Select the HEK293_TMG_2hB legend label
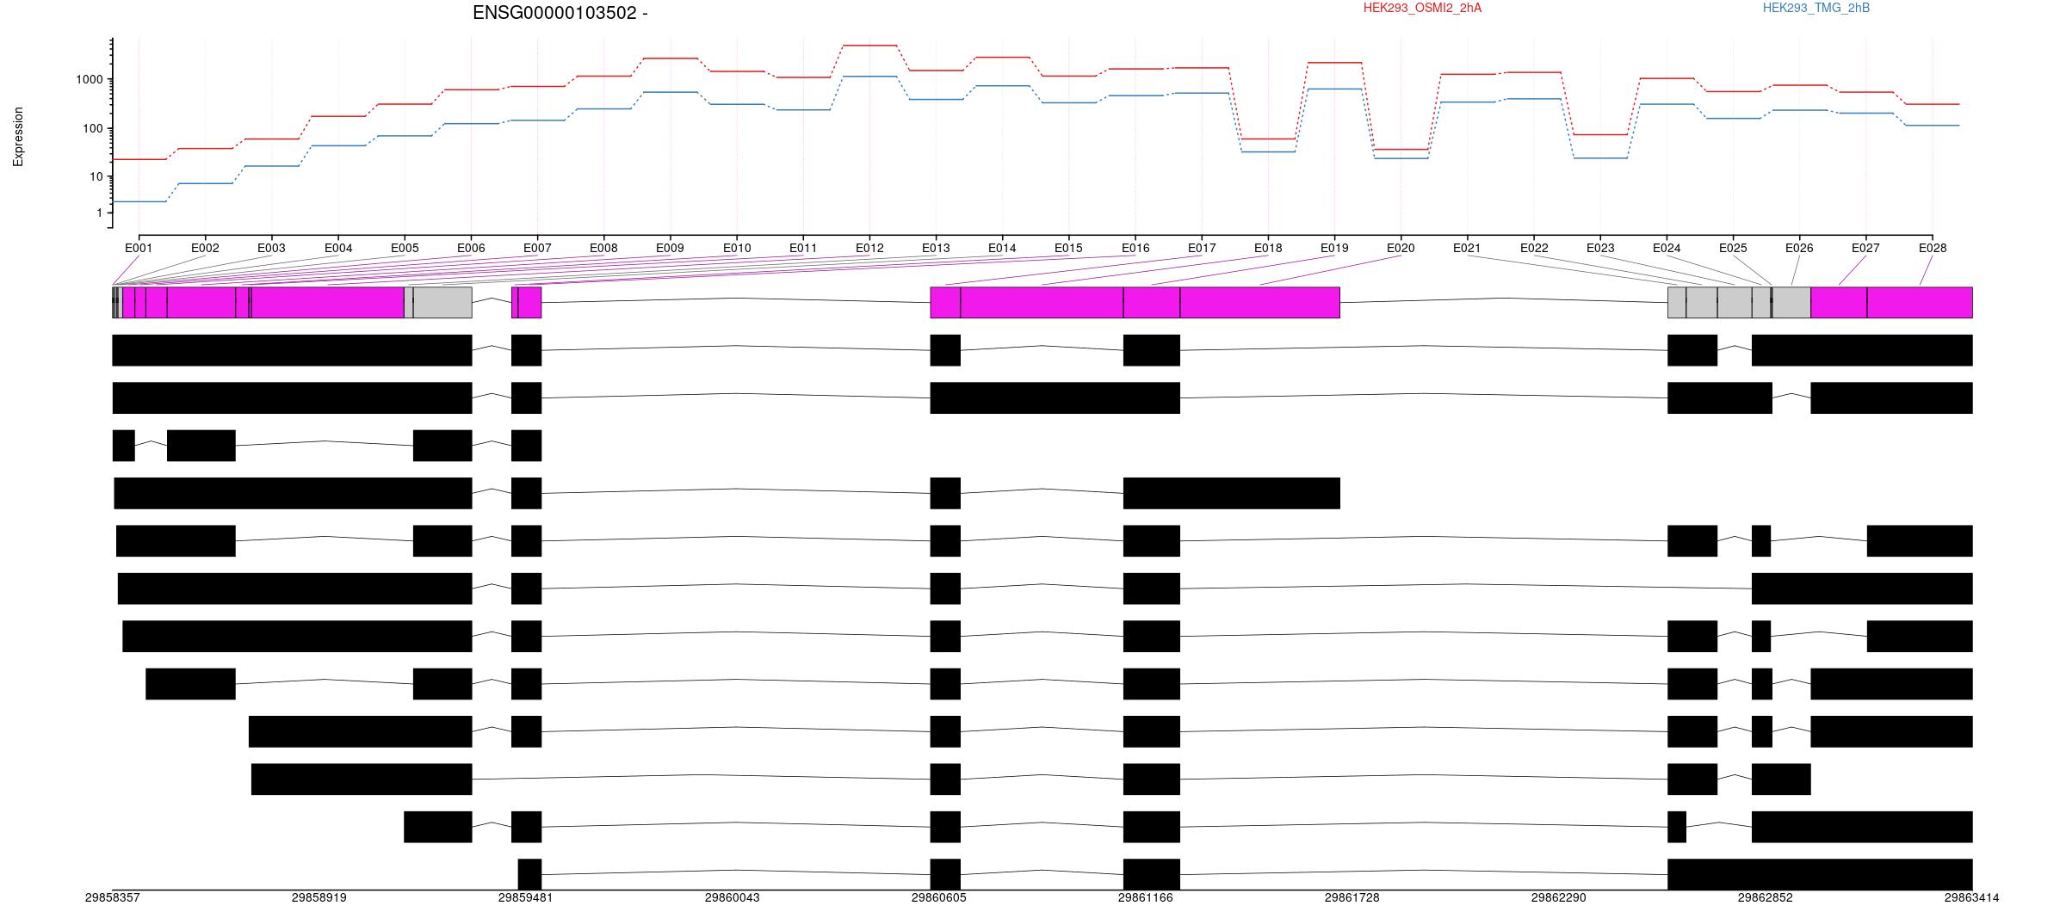2066x912 pixels. pyautogui.click(x=1816, y=9)
